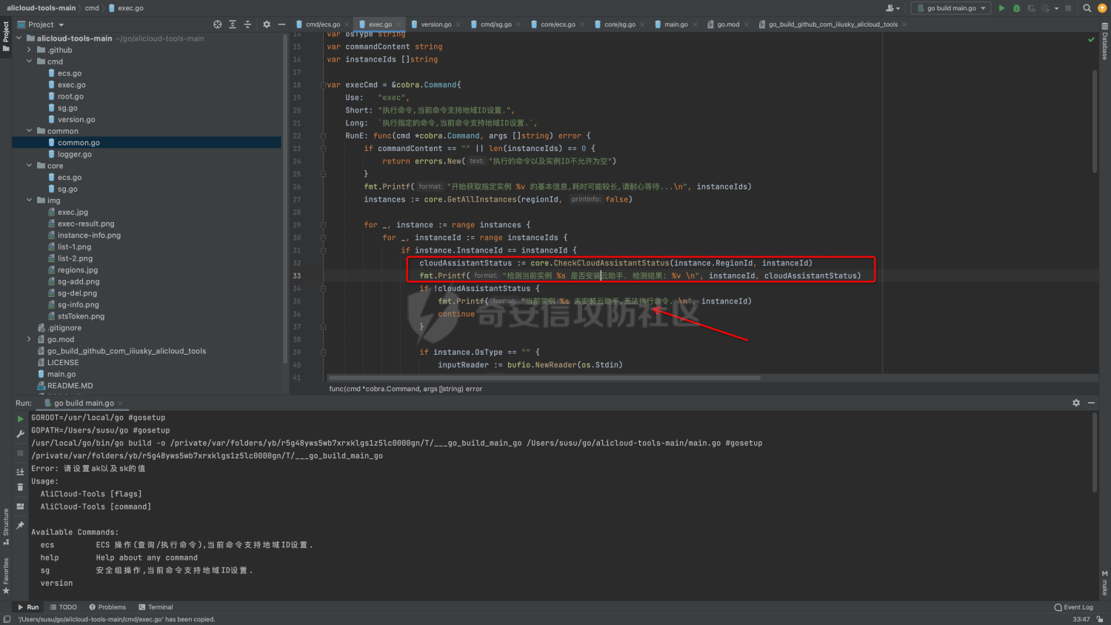Open the profiler run options arrow
The width and height of the screenshot is (1111, 625).
point(1056,8)
